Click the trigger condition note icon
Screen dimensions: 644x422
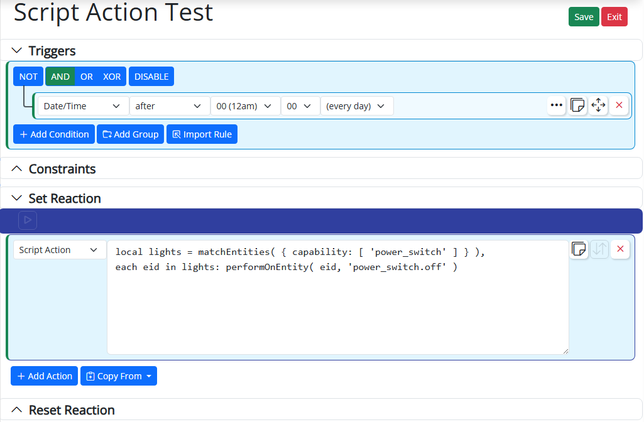(577, 105)
